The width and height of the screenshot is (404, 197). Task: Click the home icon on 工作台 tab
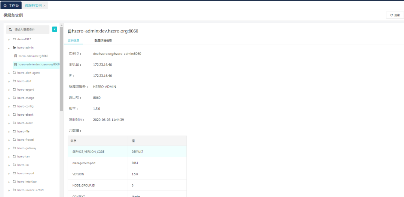point(5,6)
